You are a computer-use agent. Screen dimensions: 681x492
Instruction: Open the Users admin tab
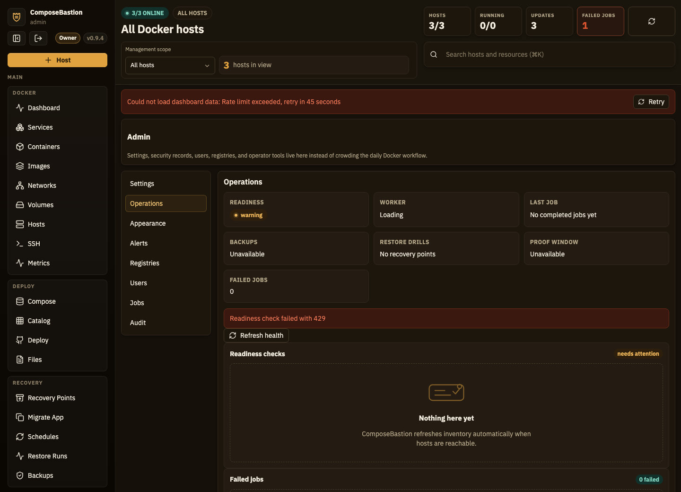[x=166, y=283]
